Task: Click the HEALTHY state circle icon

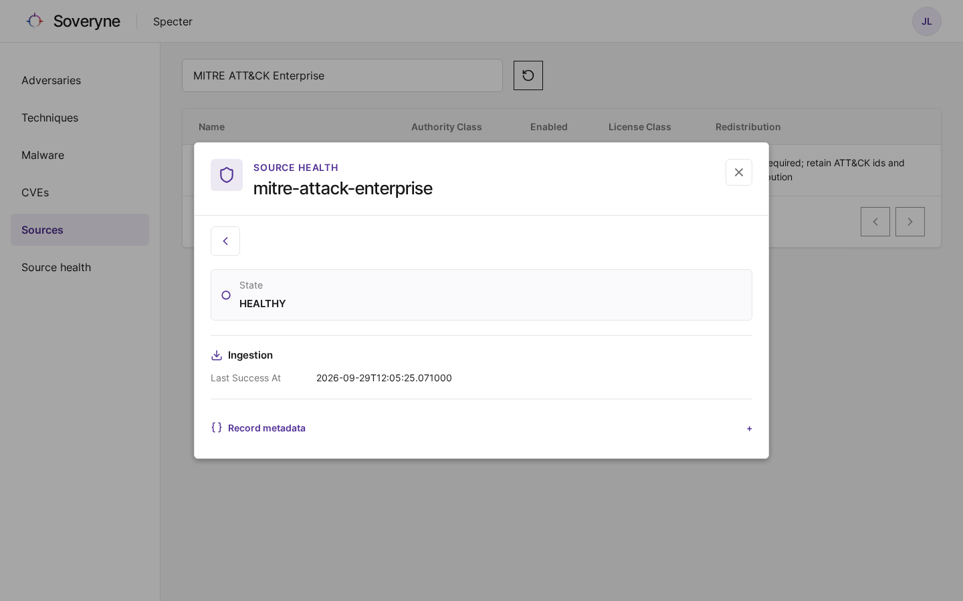Action: 226,295
